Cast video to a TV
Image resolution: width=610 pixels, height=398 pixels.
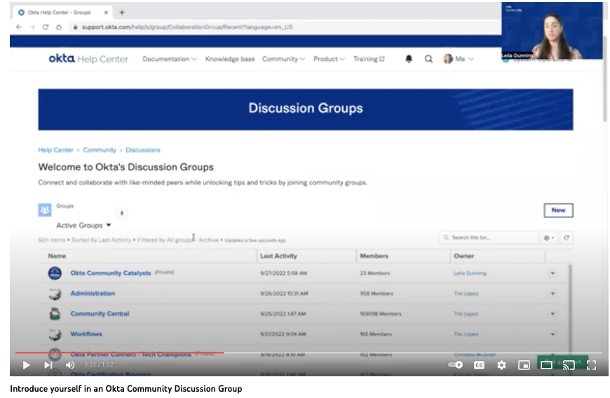569,365
